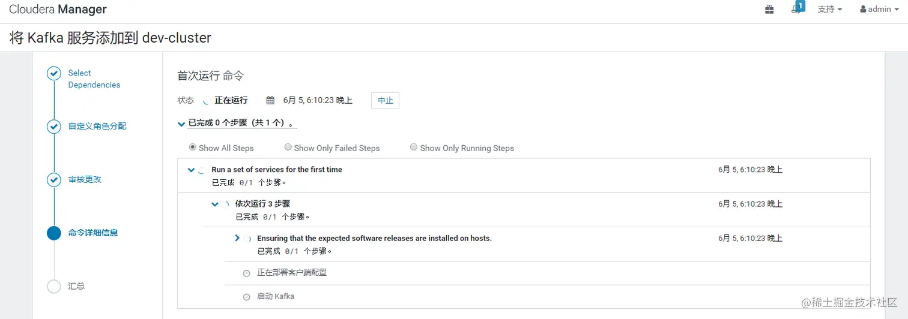Click '启动 Kafka' step text
Image resolution: width=908 pixels, height=319 pixels.
[276, 296]
